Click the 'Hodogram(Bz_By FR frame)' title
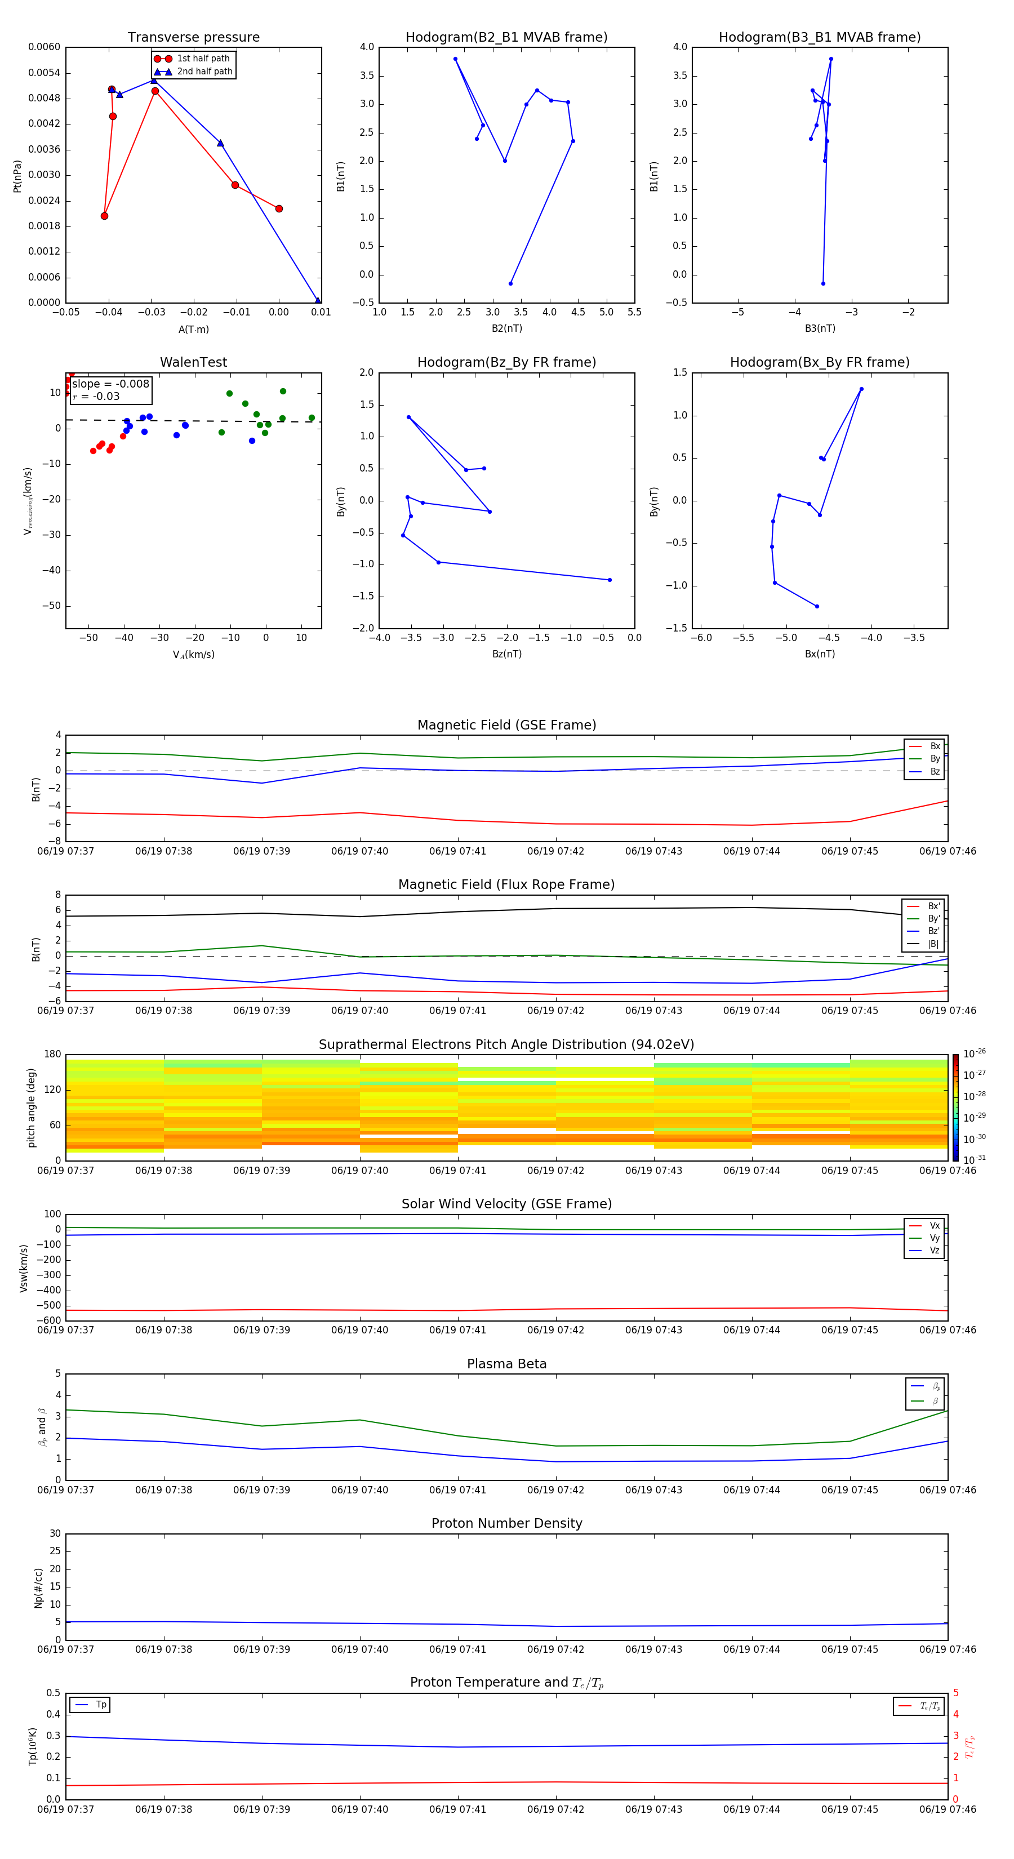Viewport: 1014px width, 1859px height. click(x=506, y=362)
